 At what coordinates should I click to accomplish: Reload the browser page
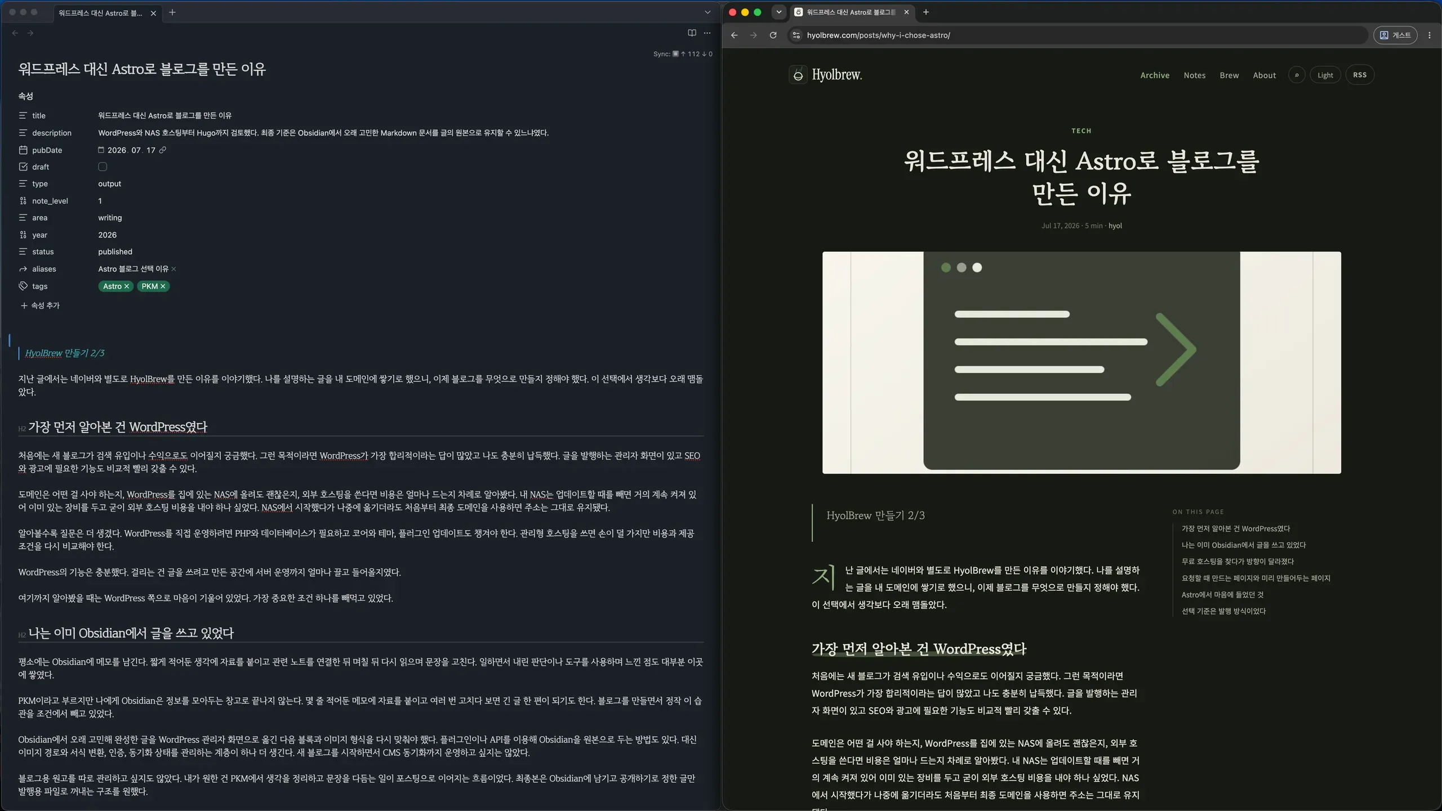773,35
